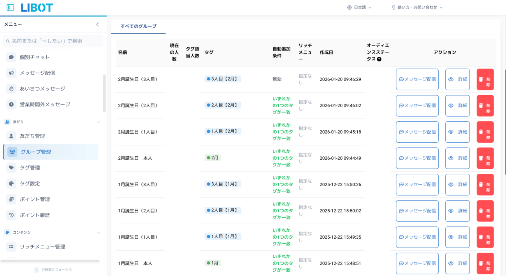Click the sidebar search input field

[x=53, y=41]
